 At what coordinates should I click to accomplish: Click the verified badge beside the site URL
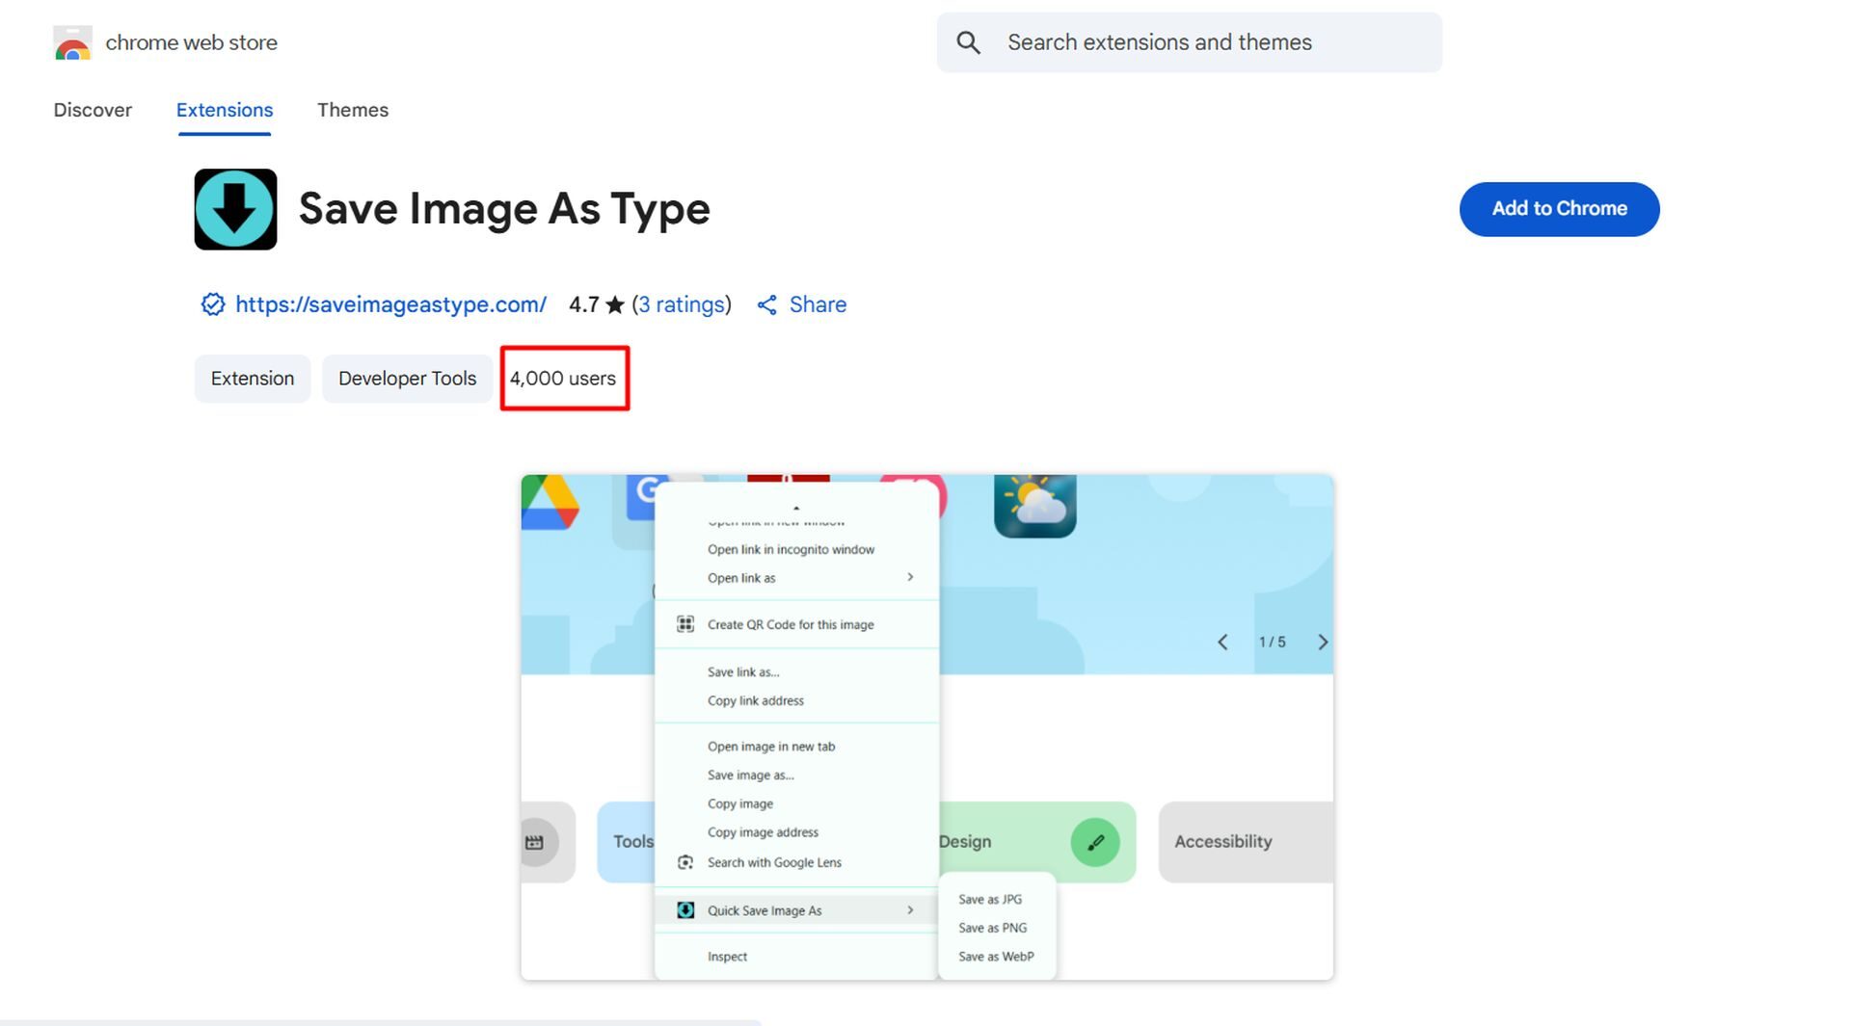coord(213,304)
